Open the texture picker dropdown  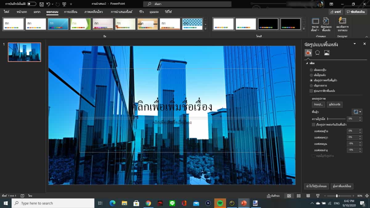tap(357, 112)
